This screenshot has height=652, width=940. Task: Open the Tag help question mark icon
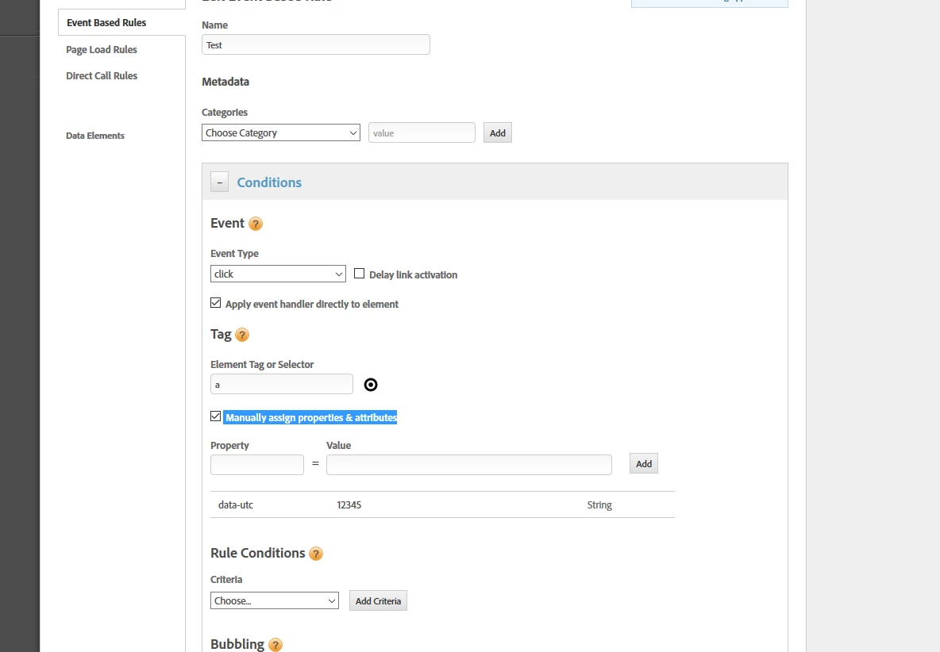(242, 336)
